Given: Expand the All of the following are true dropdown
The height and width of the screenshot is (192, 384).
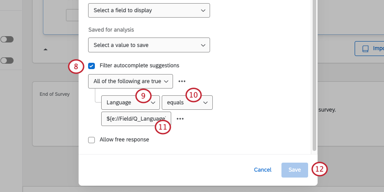Looking at the screenshot, I should [x=131, y=81].
